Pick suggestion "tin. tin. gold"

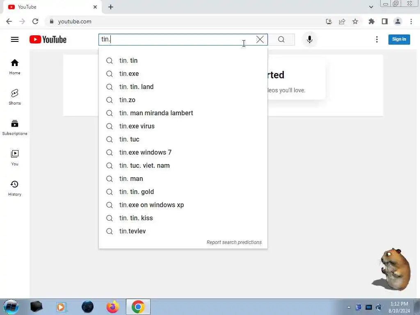[x=183, y=192]
